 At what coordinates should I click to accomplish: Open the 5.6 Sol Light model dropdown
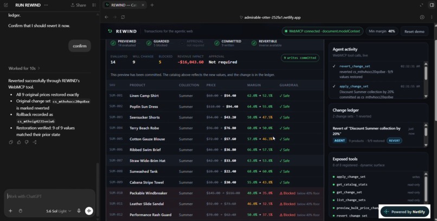point(59,211)
